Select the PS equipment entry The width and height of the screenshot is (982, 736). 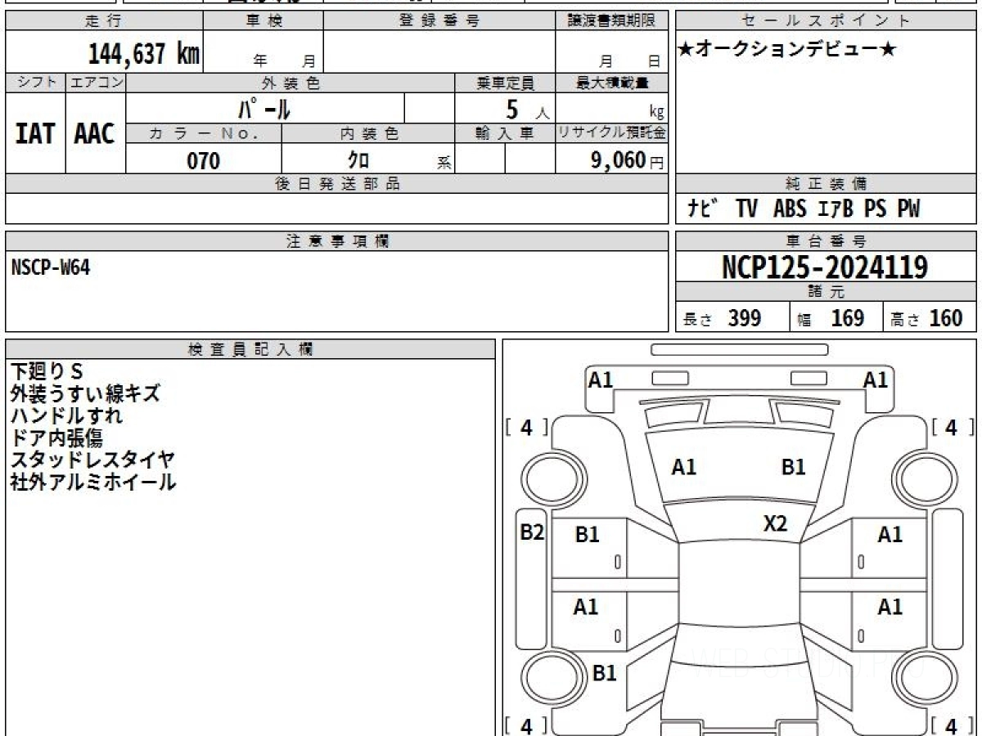(876, 209)
